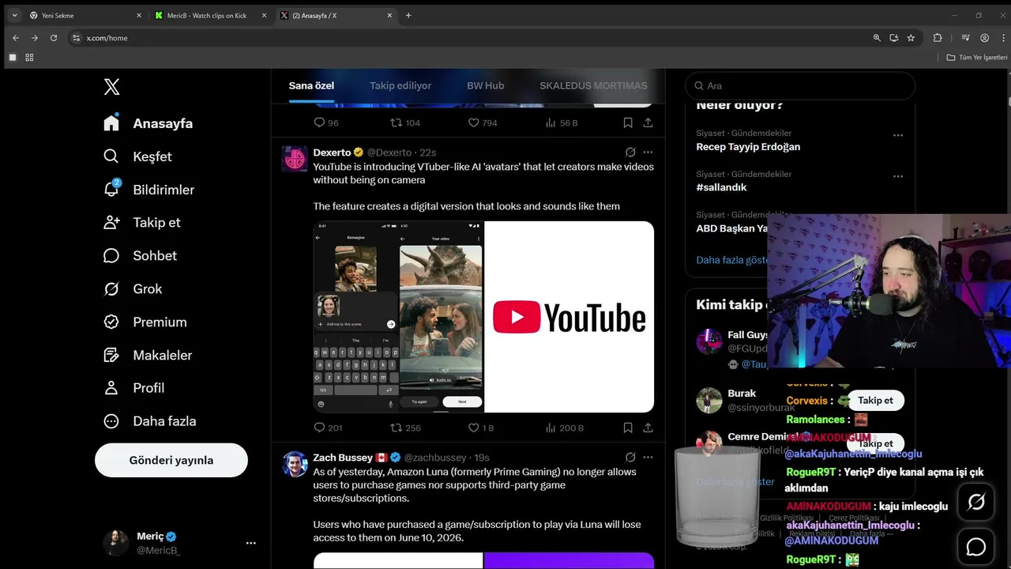The image size is (1011, 569).
Task: Open #sallandık trending topic
Action: click(x=721, y=187)
